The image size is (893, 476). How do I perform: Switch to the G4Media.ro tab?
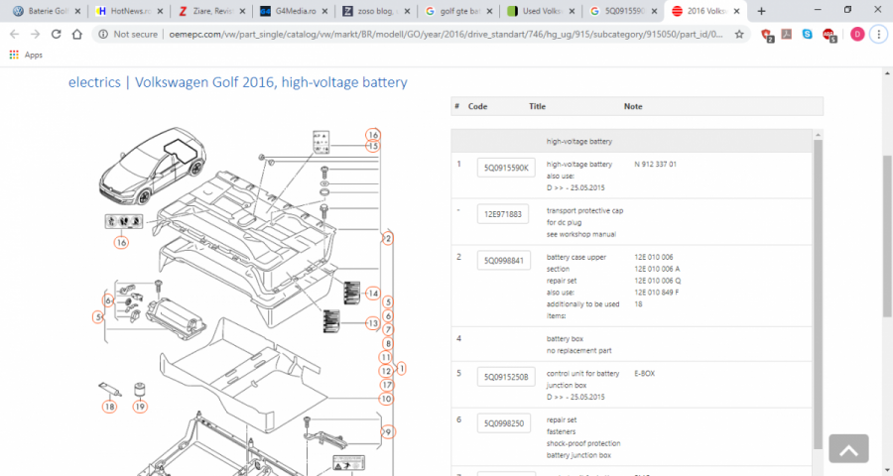[x=288, y=11]
